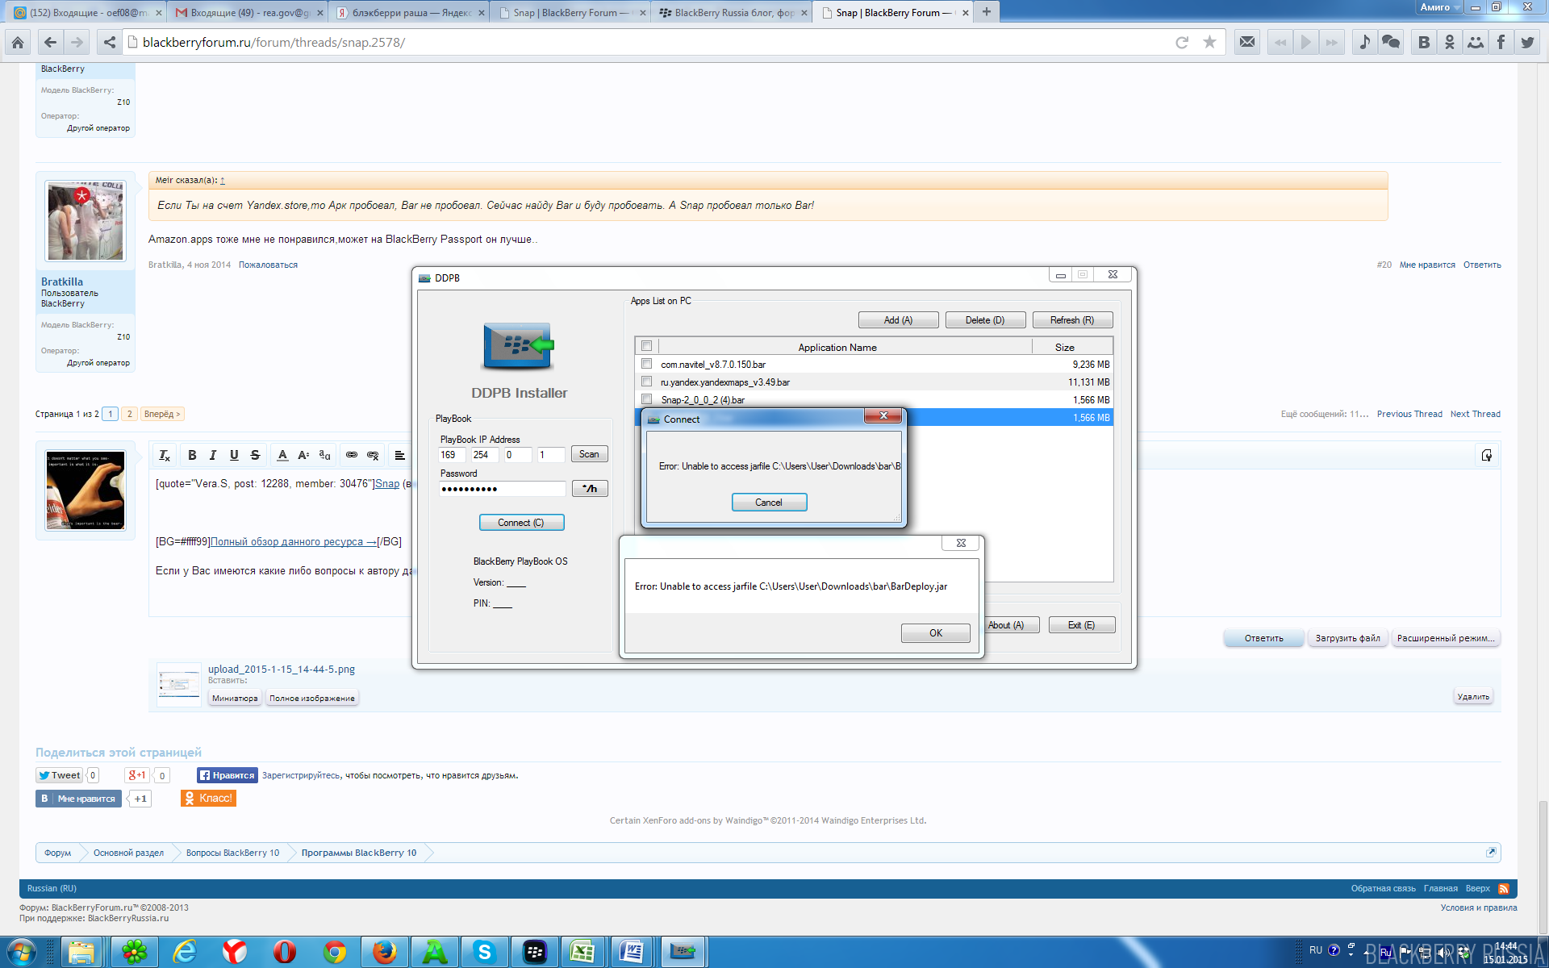
Task: Open the font size dropdown in editor
Action: 303,455
